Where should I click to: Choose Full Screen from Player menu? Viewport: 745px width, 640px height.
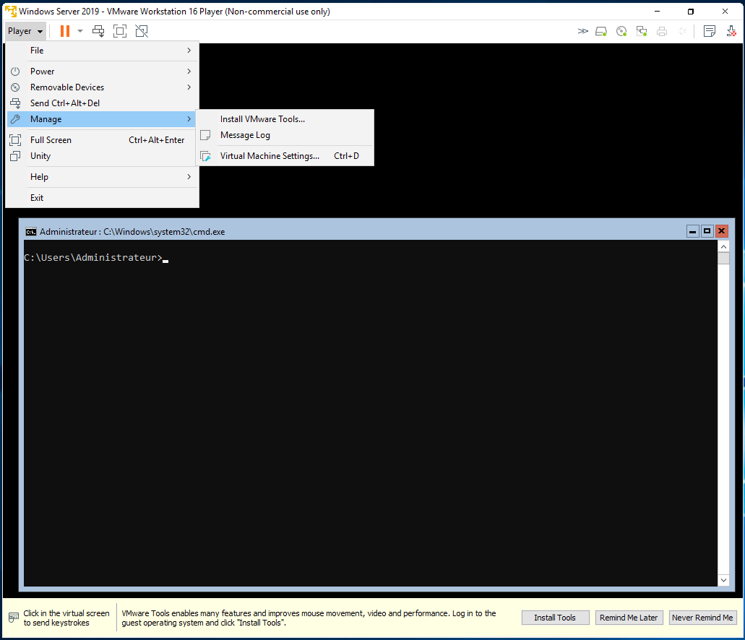102,140
